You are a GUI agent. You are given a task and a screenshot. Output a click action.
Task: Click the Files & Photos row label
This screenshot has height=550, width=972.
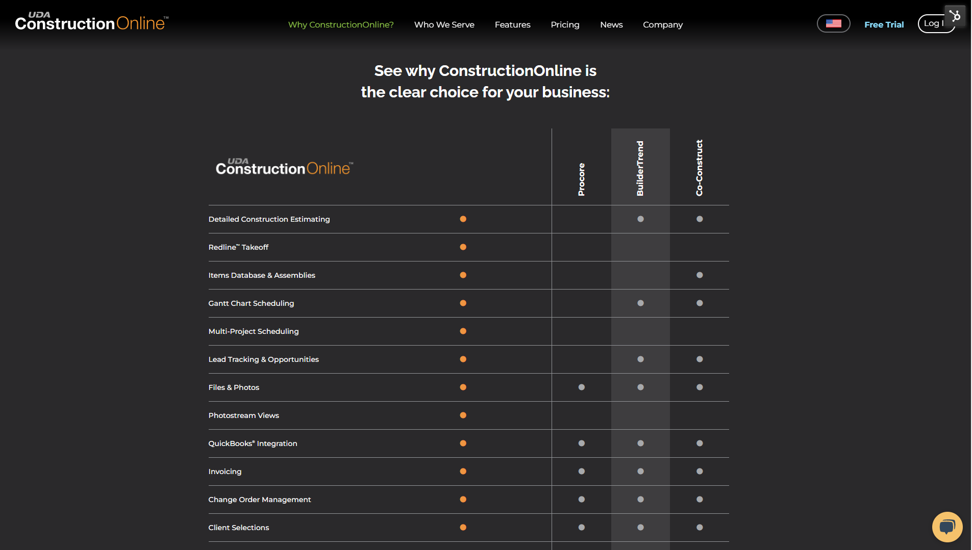(234, 387)
